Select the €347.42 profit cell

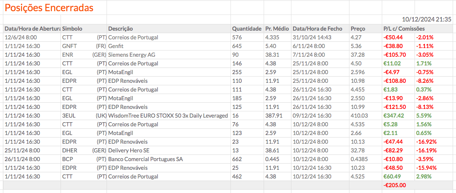click(x=395, y=116)
